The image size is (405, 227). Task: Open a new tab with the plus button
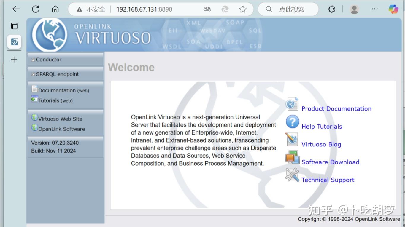pos(14,60)
